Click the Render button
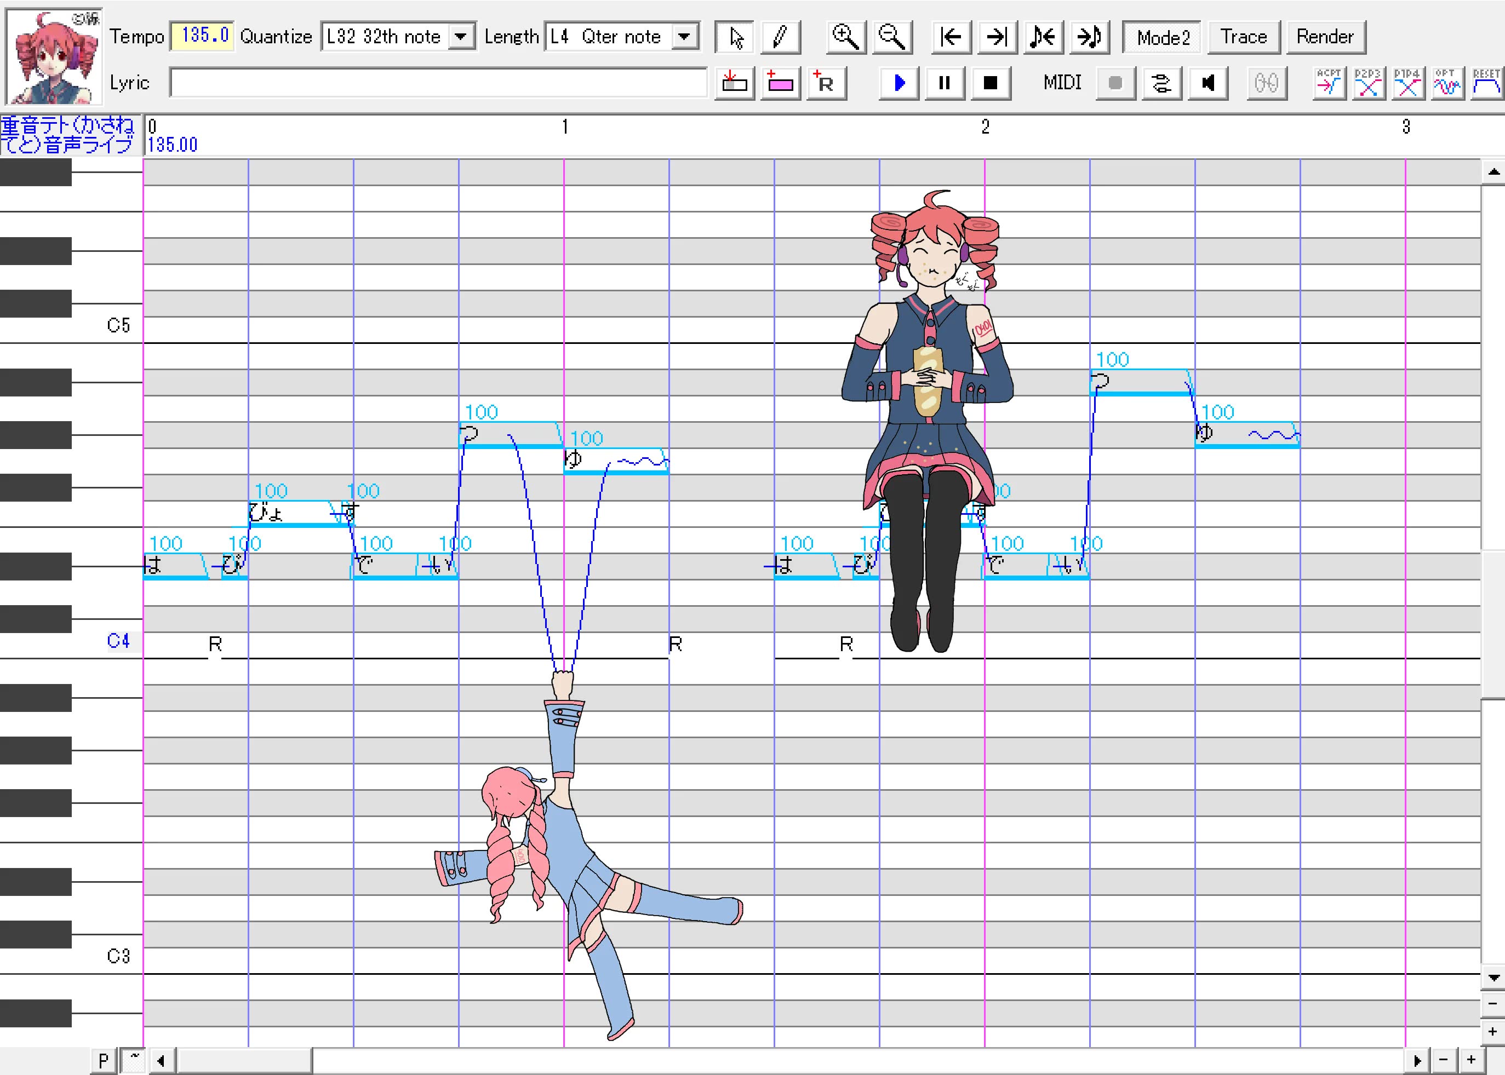1505x1075 pixels. click(x=1325, y=37)
